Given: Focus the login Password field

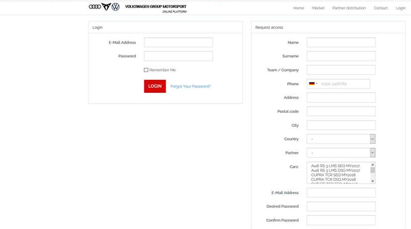Looking at the screenshot, I should [178, 56].
